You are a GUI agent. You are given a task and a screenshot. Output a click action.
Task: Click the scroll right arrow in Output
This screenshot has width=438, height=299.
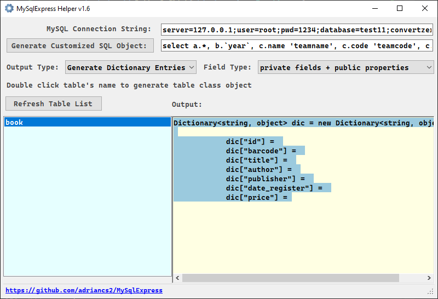click(429, 278)
